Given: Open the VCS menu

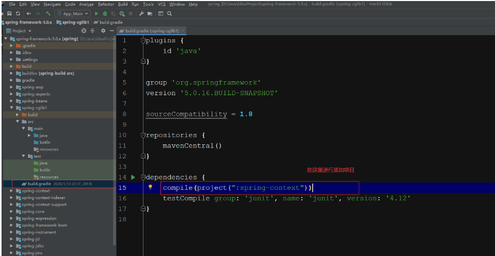Looking at the screenshot, I should (x=162, y=5).
